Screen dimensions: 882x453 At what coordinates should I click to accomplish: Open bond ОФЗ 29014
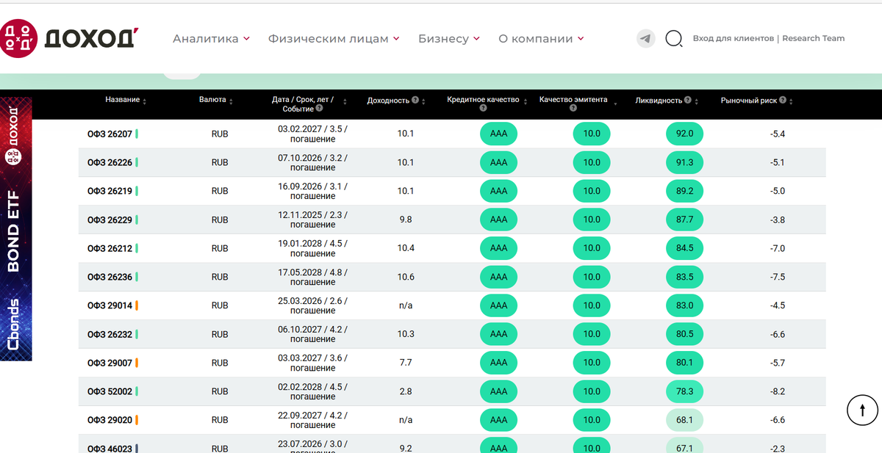point(110,305)
